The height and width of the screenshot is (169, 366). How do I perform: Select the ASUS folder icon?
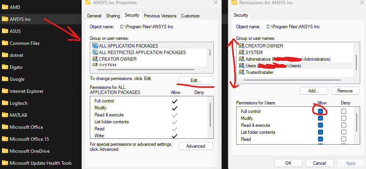tap(5, 31)
